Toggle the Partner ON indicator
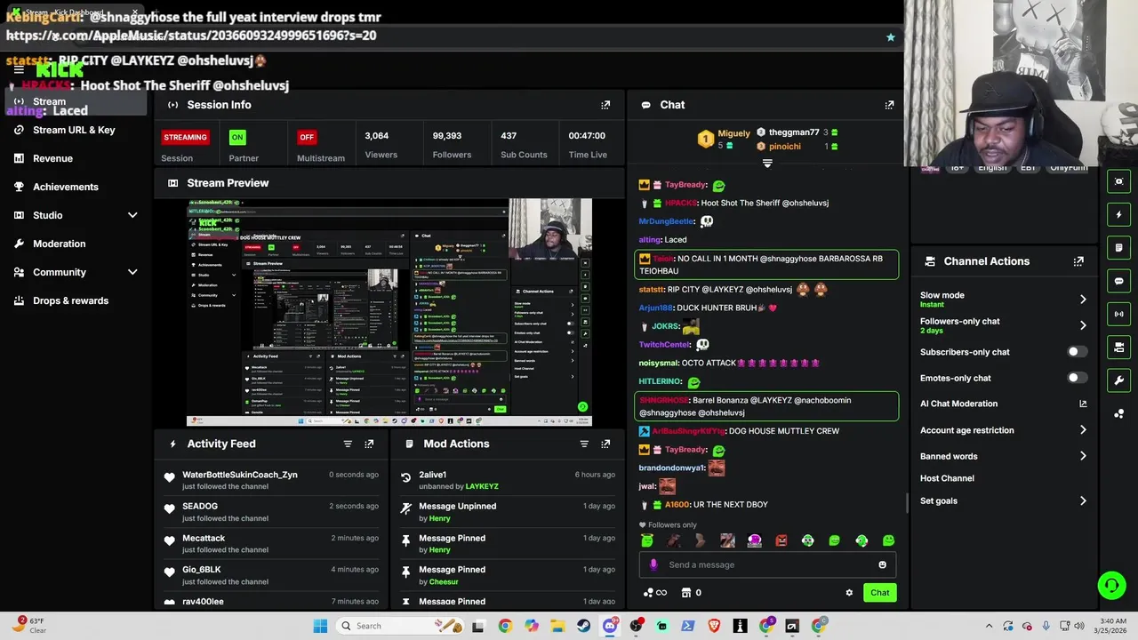 (x=236, y=137)
